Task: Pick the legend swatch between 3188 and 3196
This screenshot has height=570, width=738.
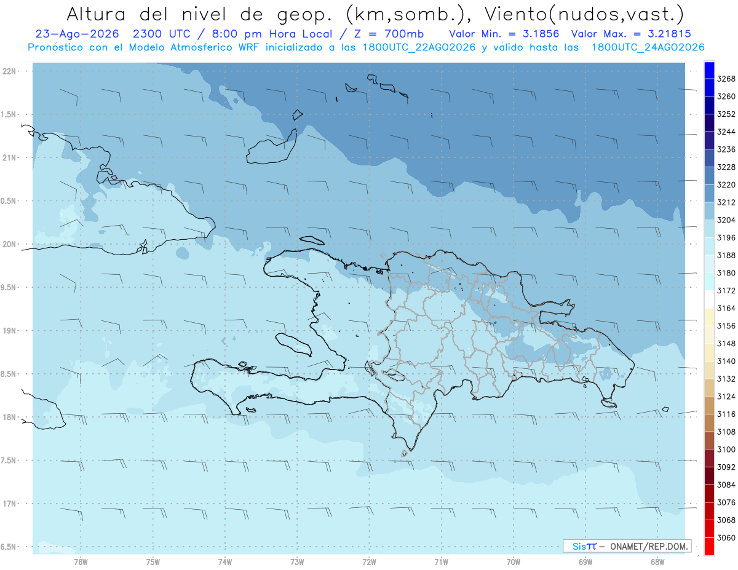Action: (x=709, y=246)
